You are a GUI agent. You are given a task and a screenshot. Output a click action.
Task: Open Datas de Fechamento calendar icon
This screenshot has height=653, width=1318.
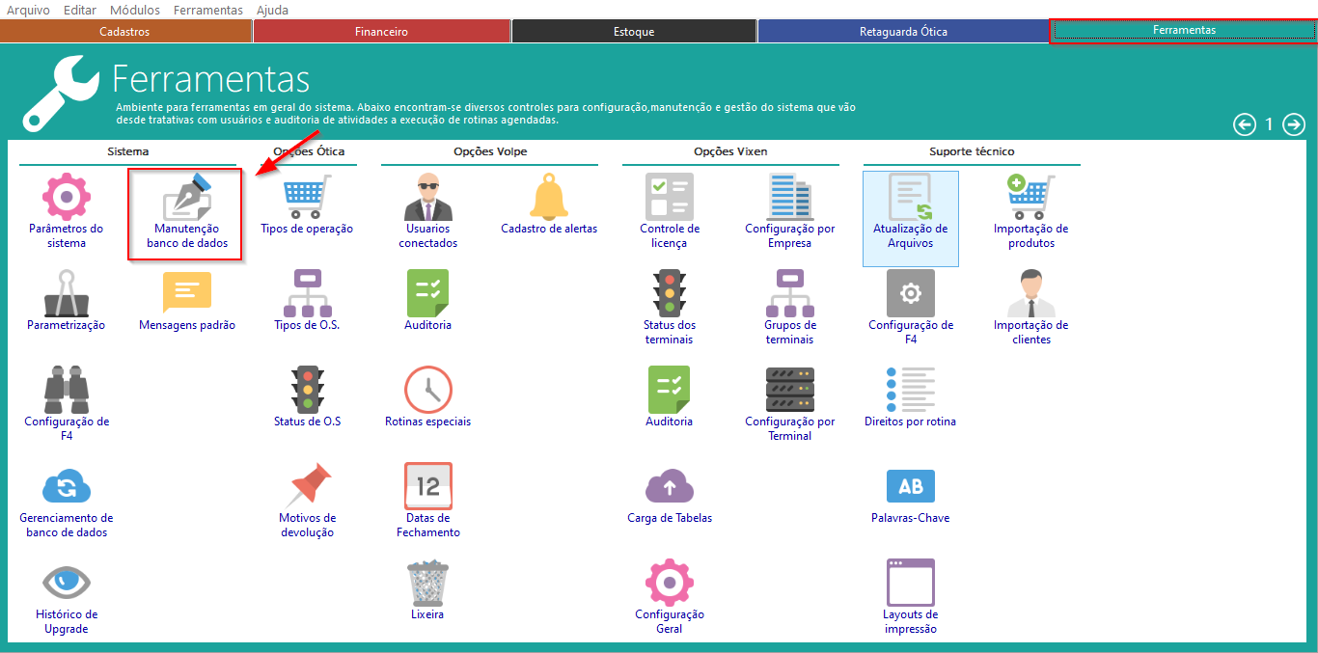click(427, 486)
